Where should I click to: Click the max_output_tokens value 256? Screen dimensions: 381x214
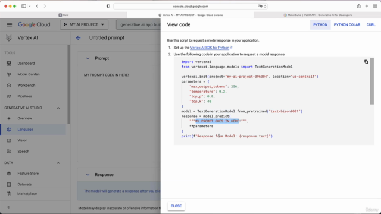pyautogui.click(x=234, y=87)
